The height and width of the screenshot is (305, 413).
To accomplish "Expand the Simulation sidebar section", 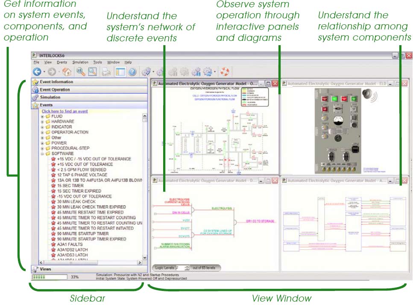I will point(89,97).
